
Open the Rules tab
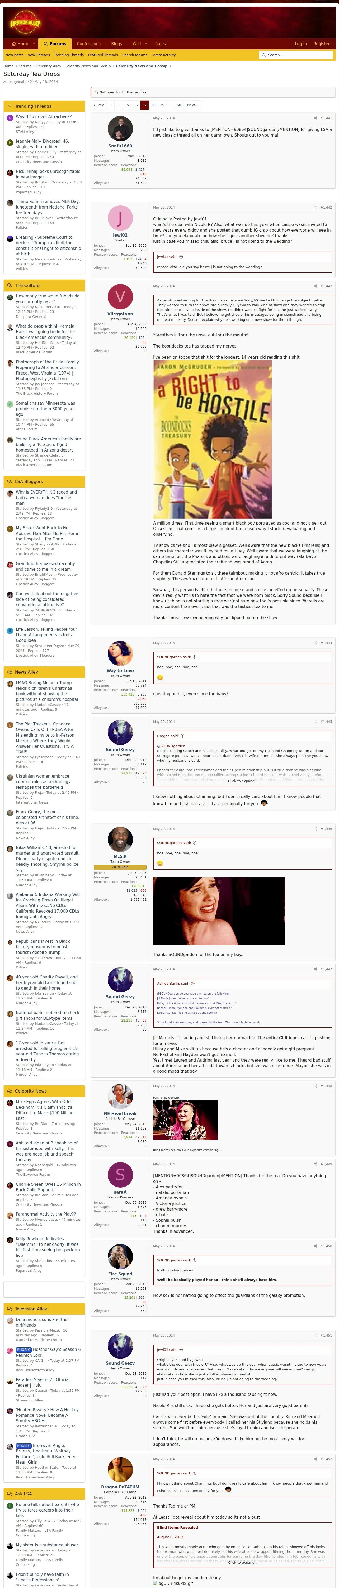tap(161, 44)
